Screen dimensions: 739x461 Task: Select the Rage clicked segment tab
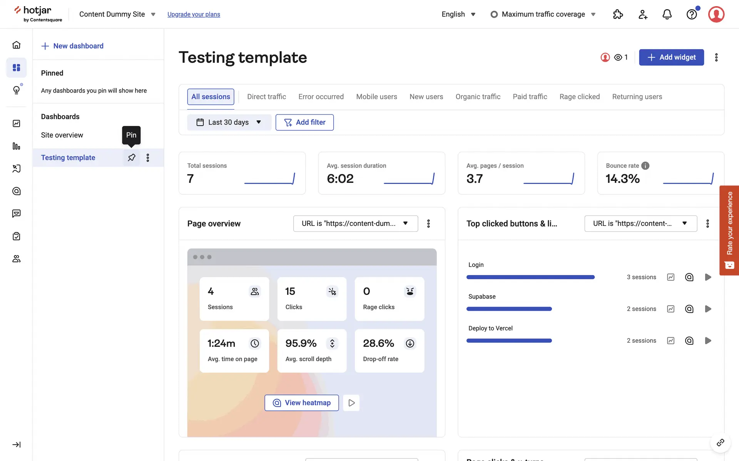pyautogui.click(x=579, y=97)
